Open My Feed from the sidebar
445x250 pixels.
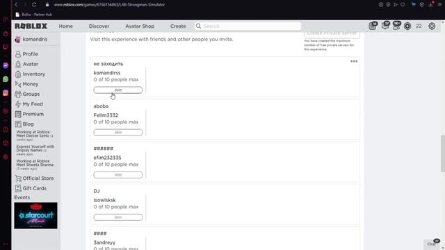pos(29,104)
